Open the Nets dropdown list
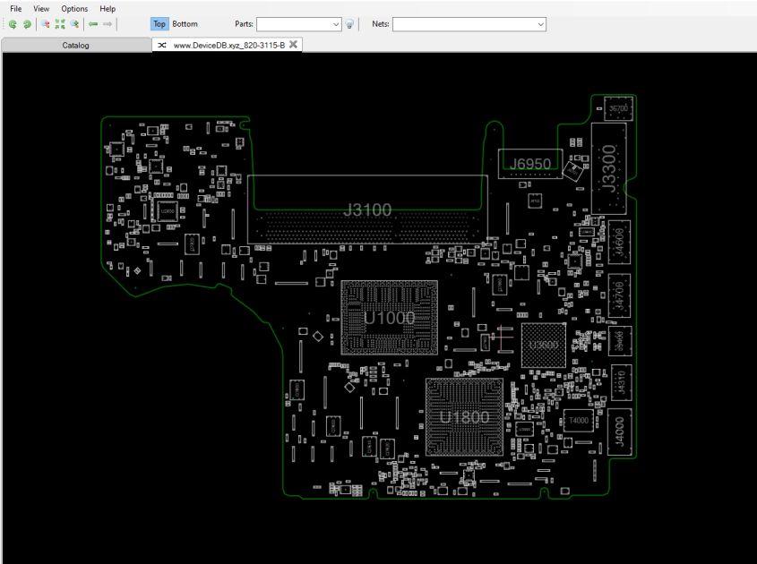Screen dimensions: 757x564 [541, 24]
